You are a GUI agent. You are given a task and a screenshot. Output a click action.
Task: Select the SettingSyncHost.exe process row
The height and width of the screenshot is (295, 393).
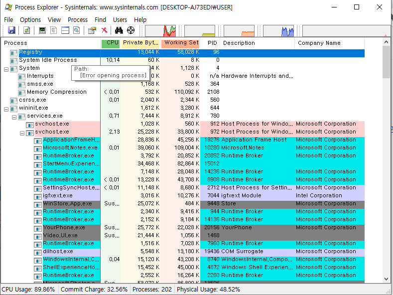coord(183,188)
